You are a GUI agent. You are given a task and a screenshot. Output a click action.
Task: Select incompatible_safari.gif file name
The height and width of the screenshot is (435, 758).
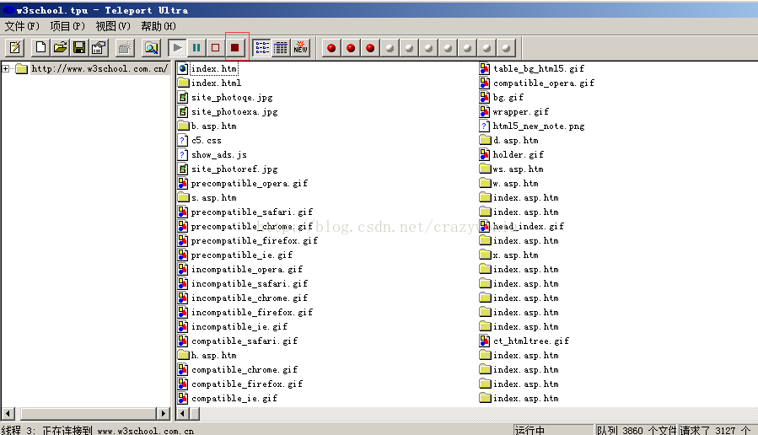tap(250, 284)
